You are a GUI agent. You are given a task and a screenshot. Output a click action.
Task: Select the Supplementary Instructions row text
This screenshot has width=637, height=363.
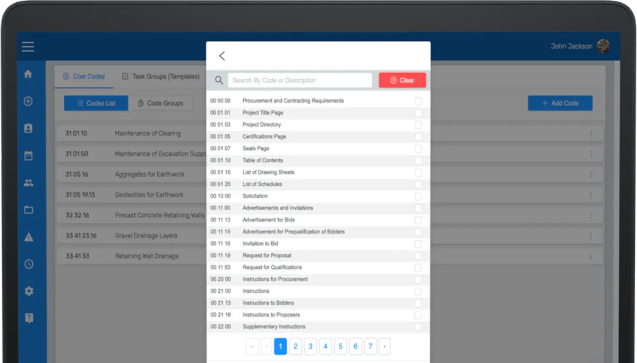pyautogui.click(x=274, y=327)
